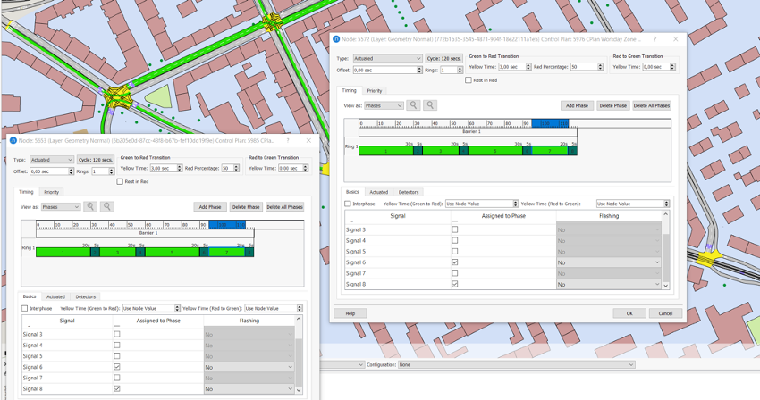Click the question mark help icon in Node 5572 title bar
760x400 pixels.
click(654, 38)
